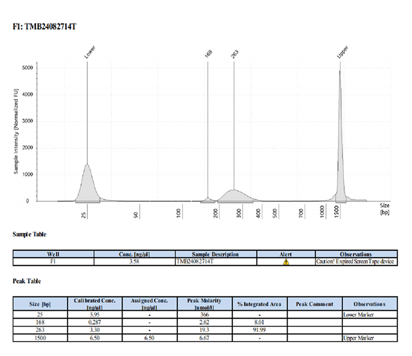
Task: Click the x-axis tick label '400'
Action: pyautogui.click(x=258, y=213)
